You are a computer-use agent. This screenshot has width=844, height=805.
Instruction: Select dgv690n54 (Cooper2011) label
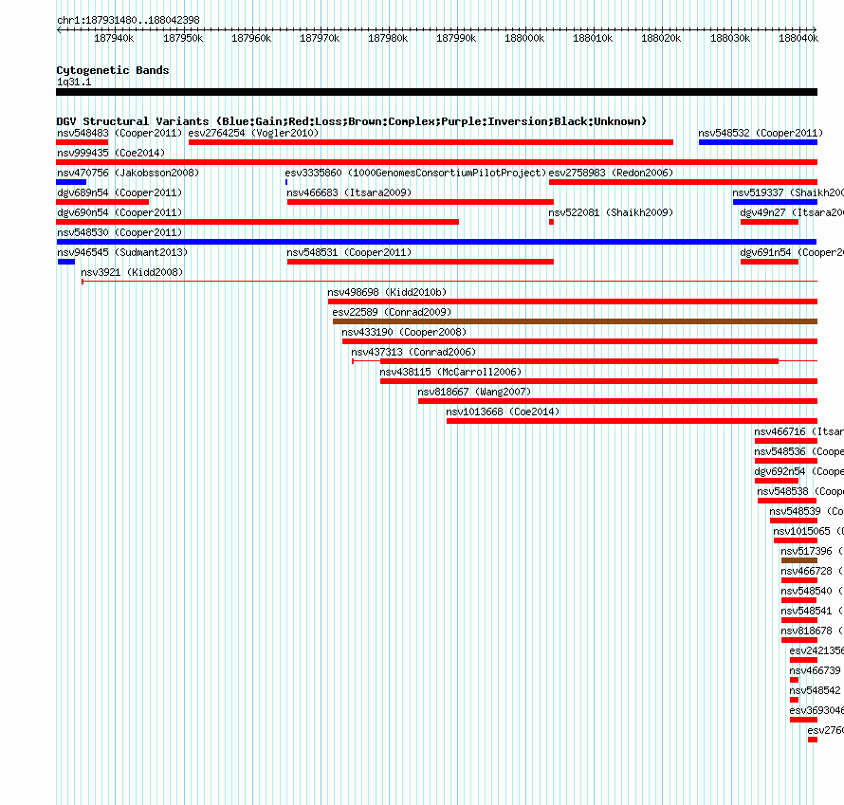coord(119,212)
